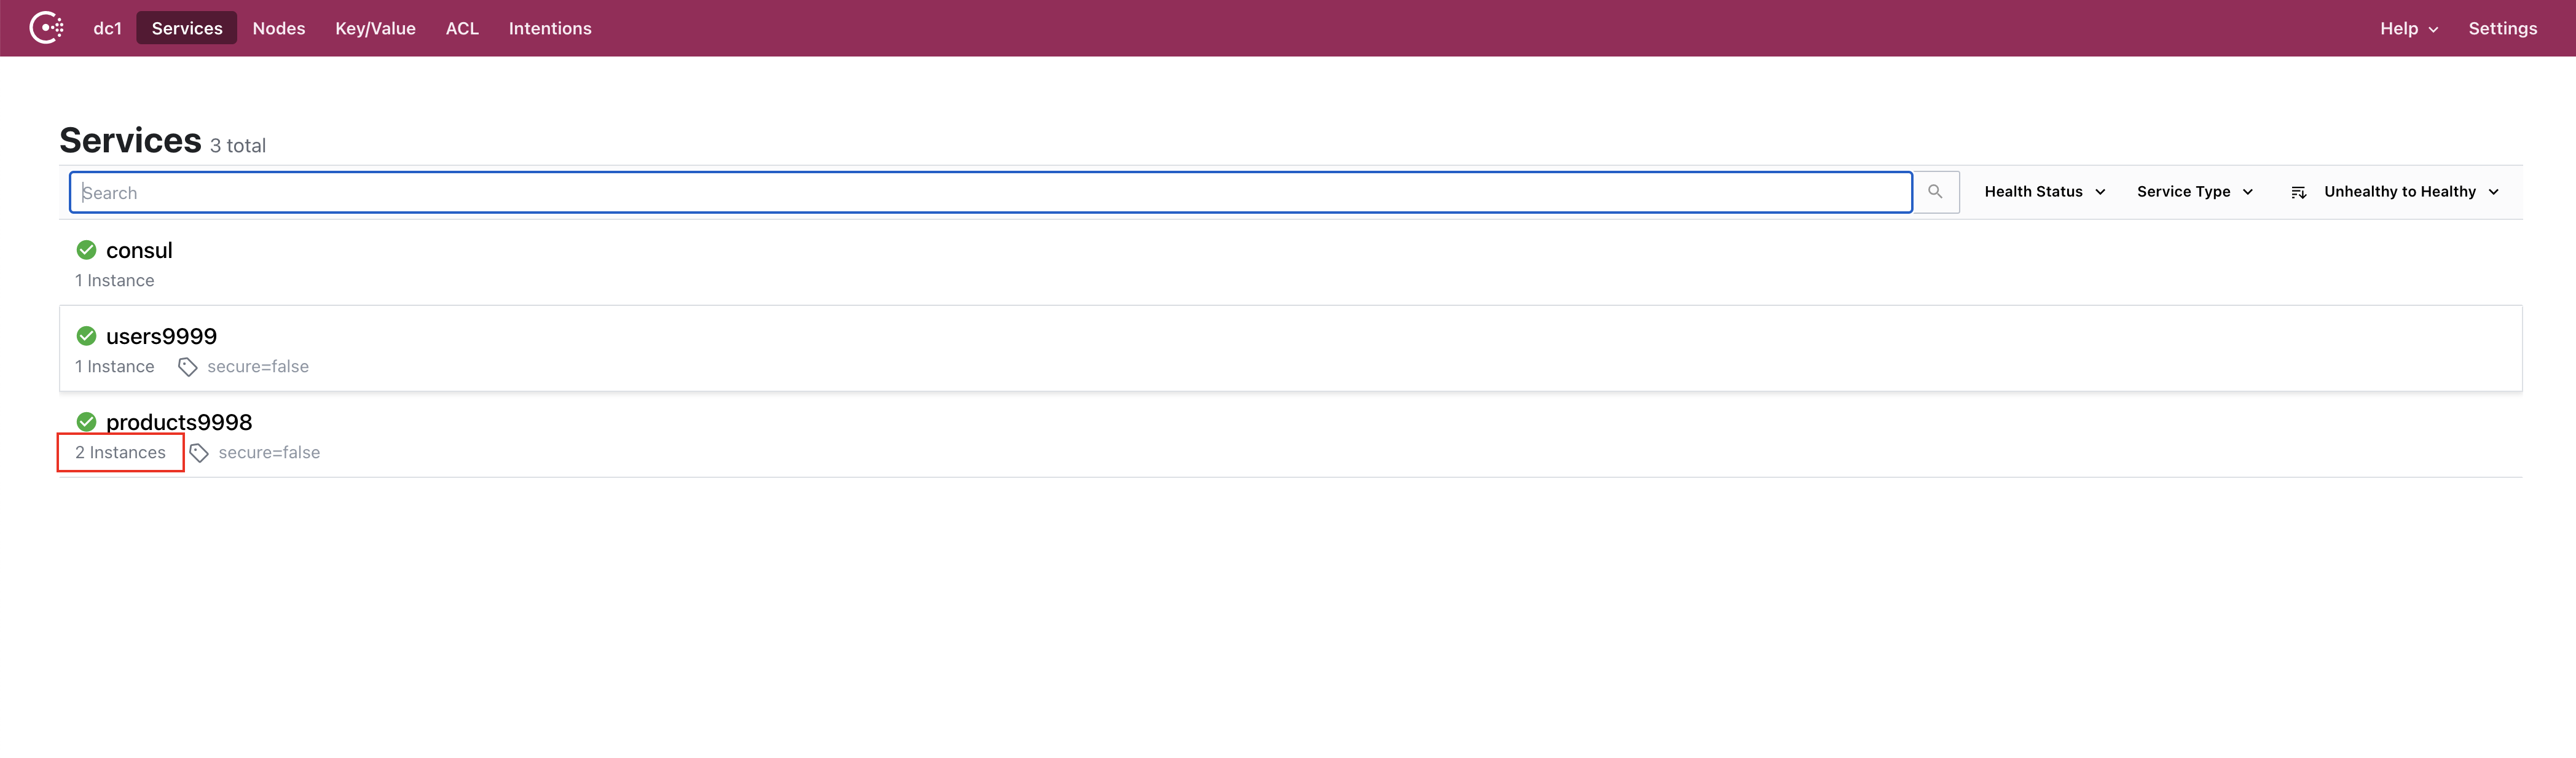Screen dimensions: 2576x758
Task: Click tag icon in products9998 row
Action: click(x=199, y=453)
